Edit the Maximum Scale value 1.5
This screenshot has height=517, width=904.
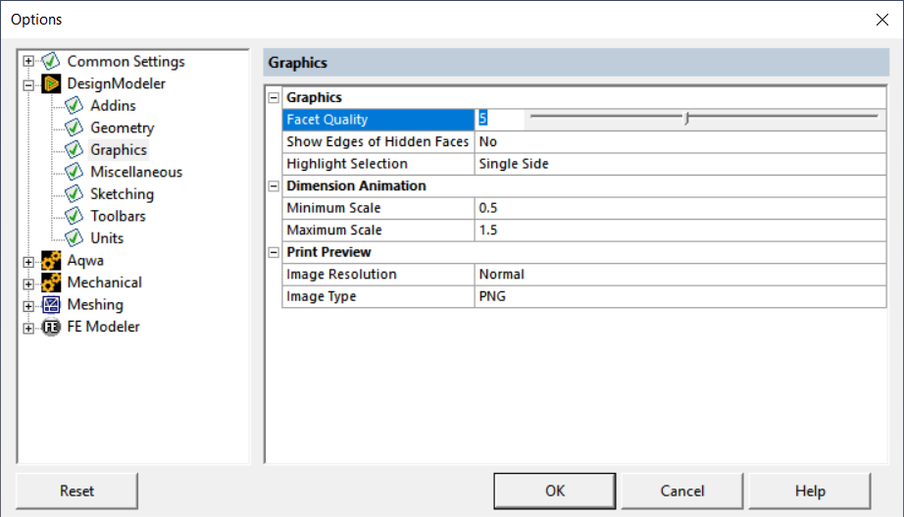click(680, 231)
